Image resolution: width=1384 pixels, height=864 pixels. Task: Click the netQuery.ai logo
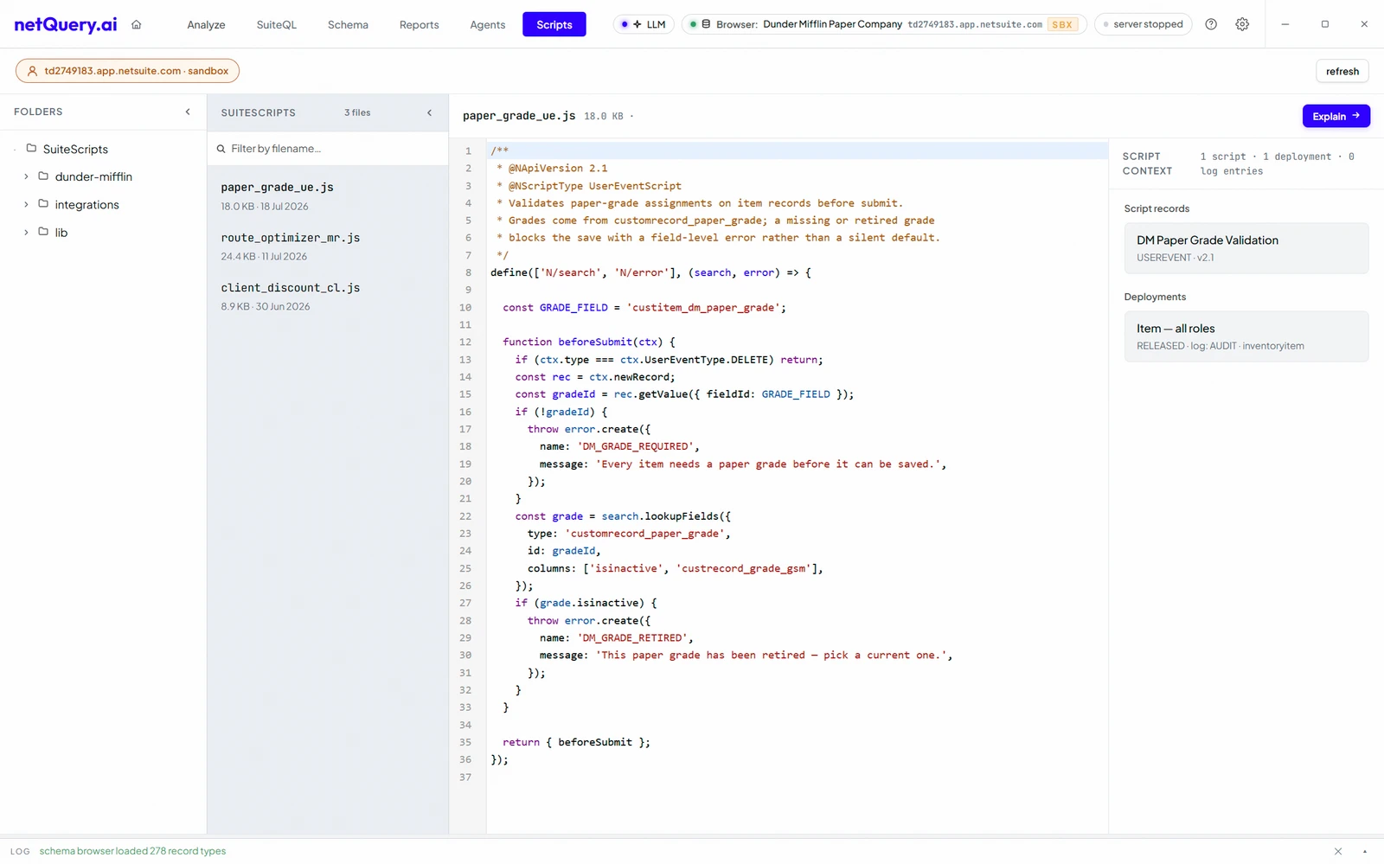click(66, 24)
